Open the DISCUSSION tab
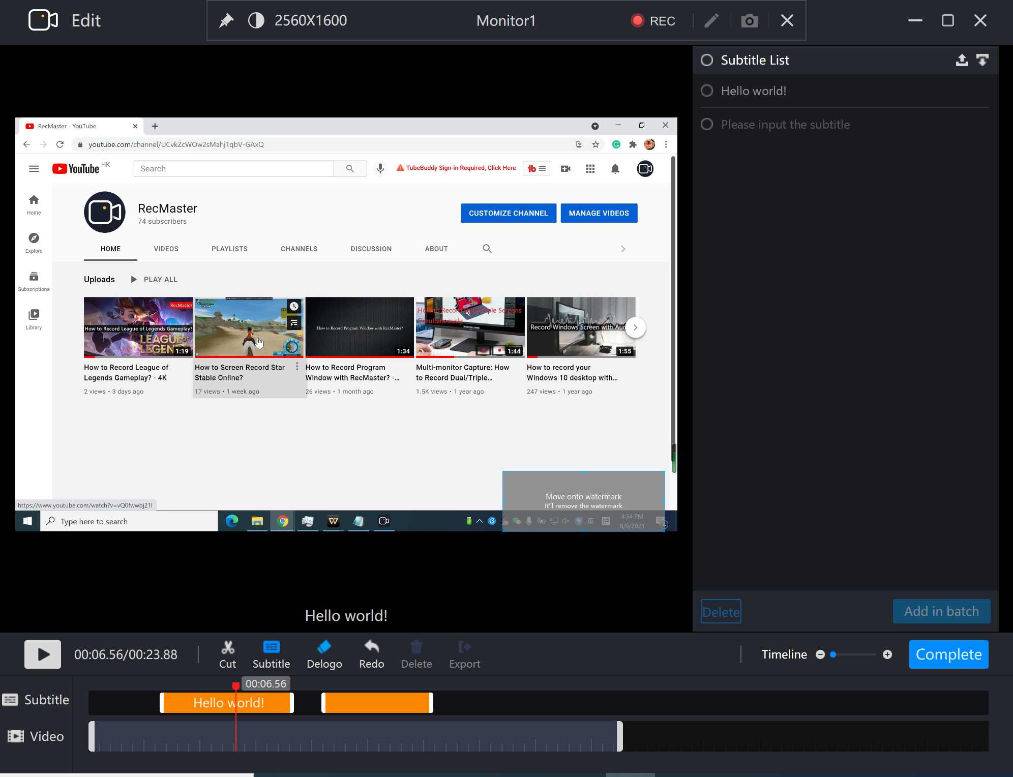The width and height of the screenshot is (1013, 777). pyautogui.click(x=371, y=249)
